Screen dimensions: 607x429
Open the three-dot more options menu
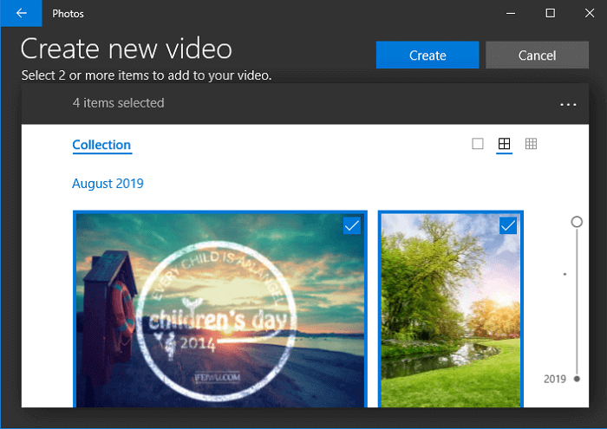click(x=568, y=104)
